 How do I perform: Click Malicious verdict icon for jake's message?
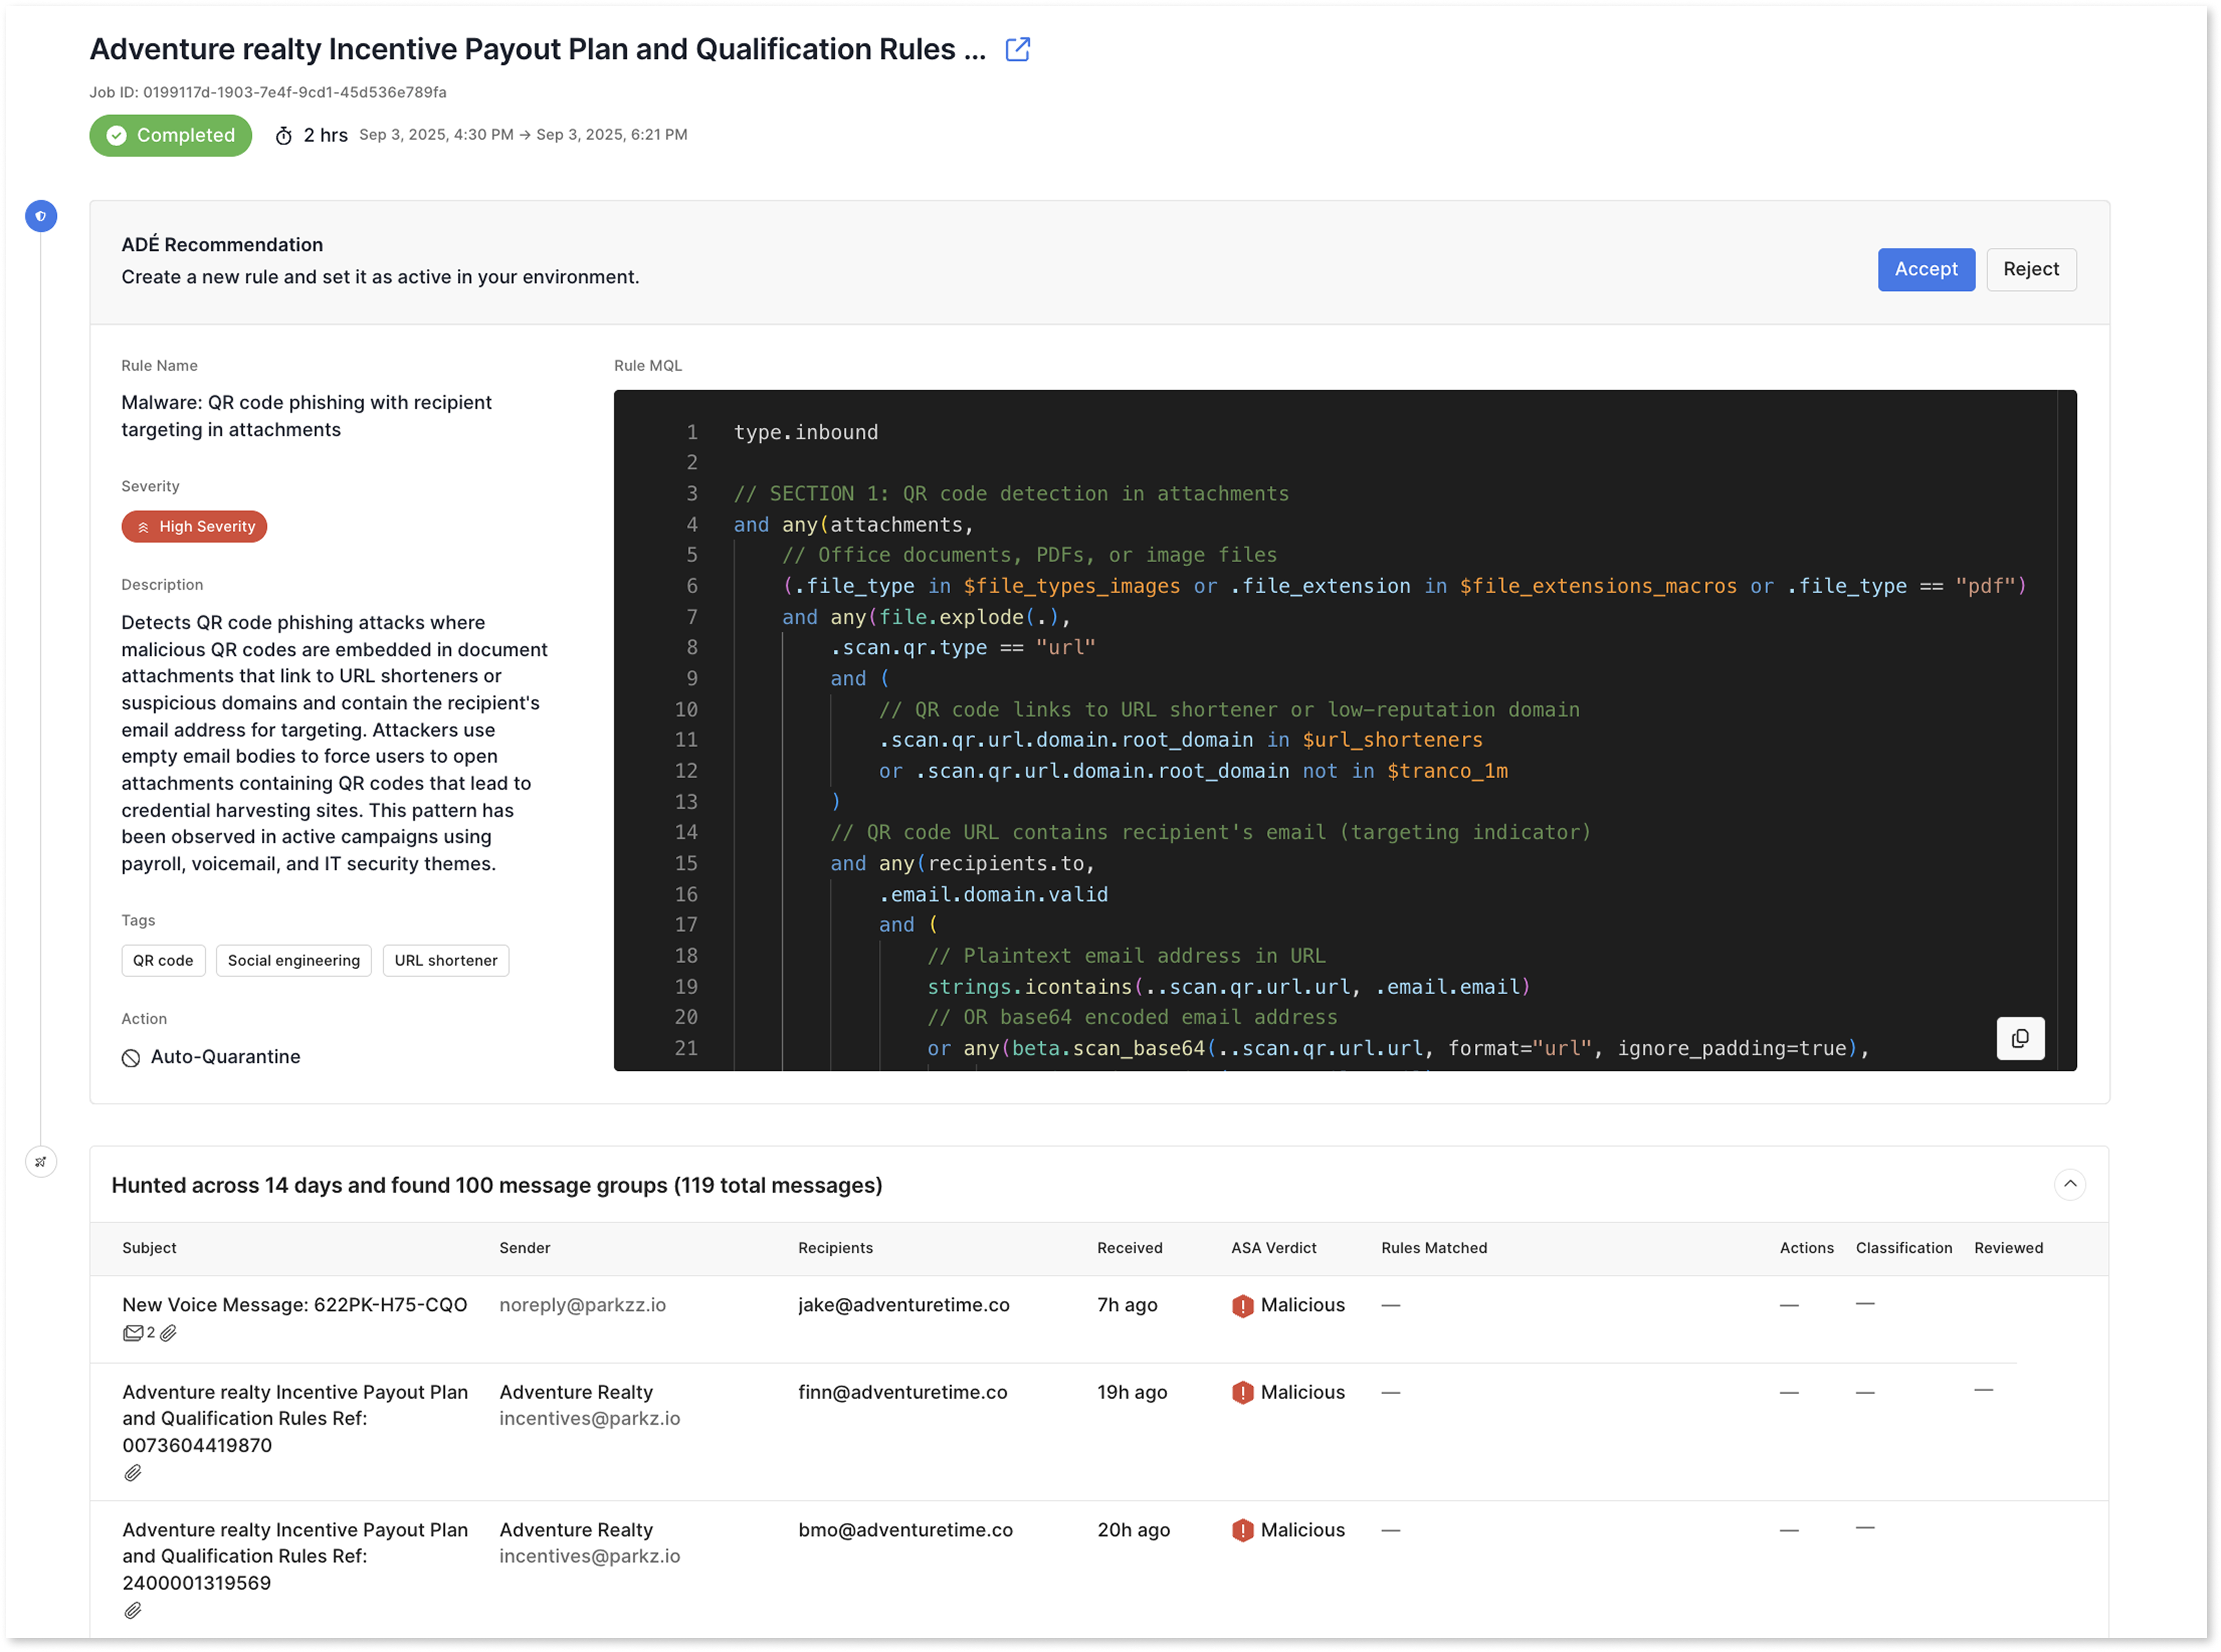click(1242, 1306)
